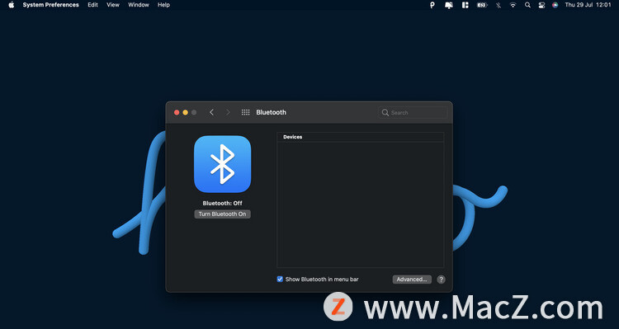Open Bluetooth off icon in menu bar
The height and width of the screenshot is (329, 619).
[x=499, y=5]
